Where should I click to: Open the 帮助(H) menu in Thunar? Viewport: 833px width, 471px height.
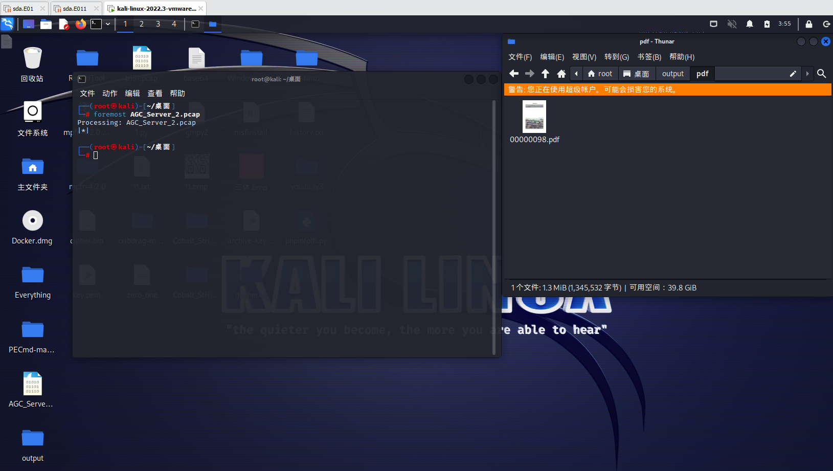point(682,57)
